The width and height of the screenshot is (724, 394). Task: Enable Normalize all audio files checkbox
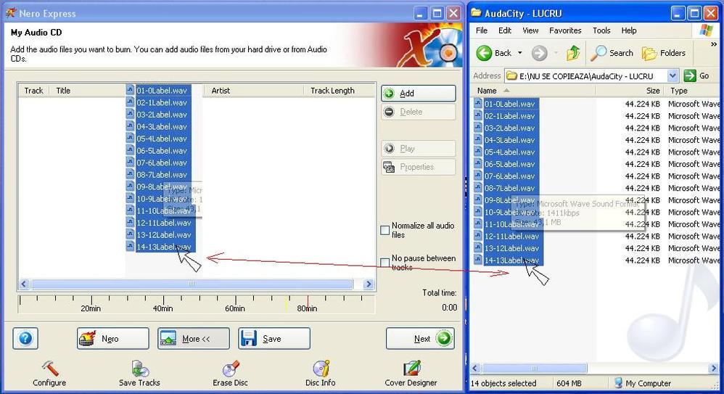(x=385, y=230)
